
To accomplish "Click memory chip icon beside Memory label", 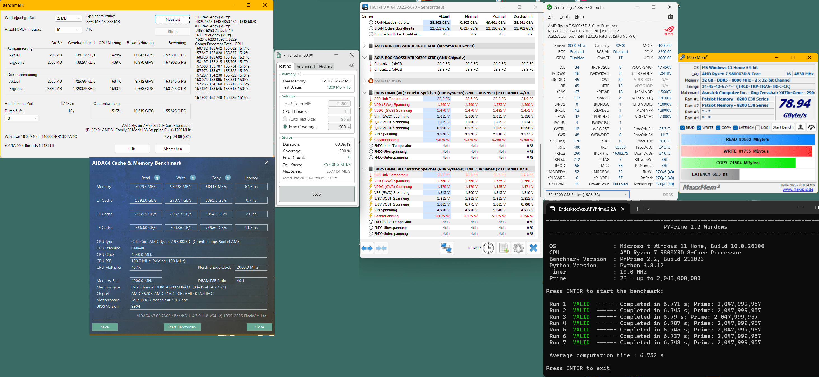I will (x=299, y=74).
